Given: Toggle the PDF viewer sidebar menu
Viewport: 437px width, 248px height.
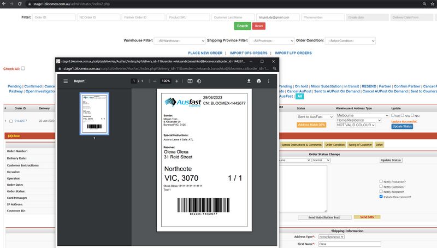Looking at the screenshot, I should tap(66, 81).
